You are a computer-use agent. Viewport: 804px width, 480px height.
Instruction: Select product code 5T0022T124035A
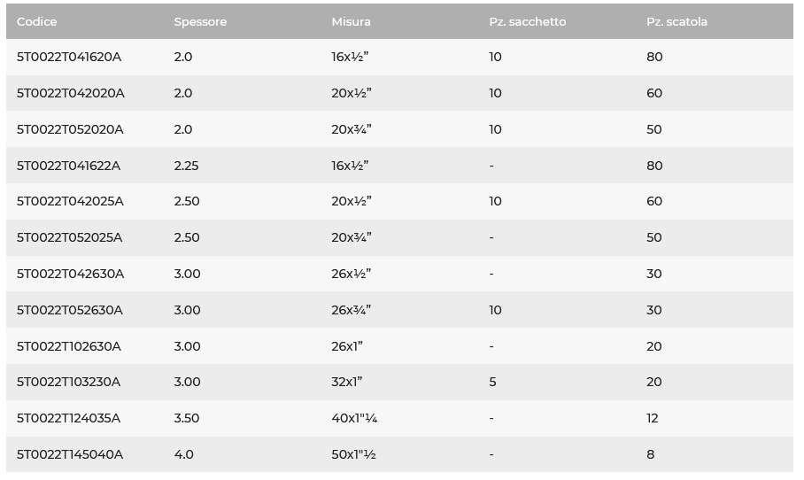click(68, 419)
